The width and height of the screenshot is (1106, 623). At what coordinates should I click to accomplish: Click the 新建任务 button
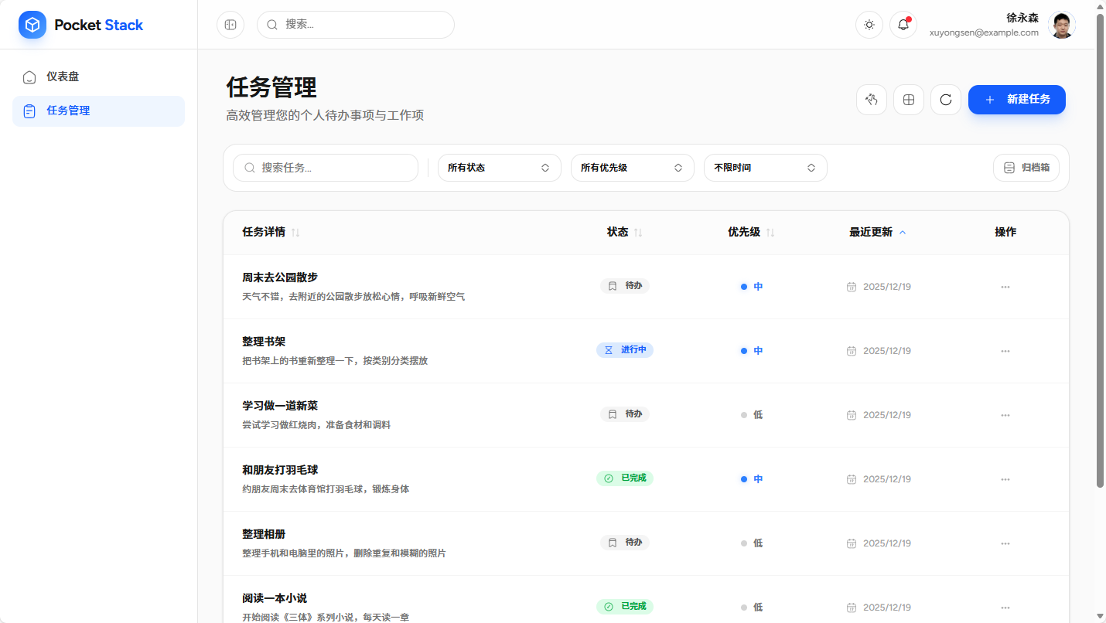1016,99
